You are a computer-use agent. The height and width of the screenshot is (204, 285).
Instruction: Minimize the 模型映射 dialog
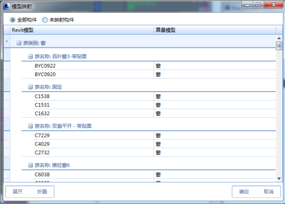click(247, 5)
